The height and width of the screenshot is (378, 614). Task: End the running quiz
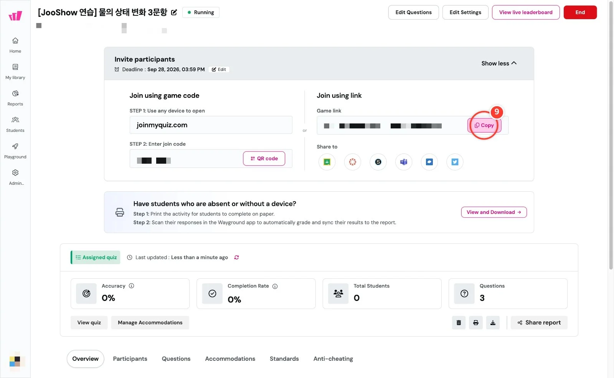tap(580, 12)
